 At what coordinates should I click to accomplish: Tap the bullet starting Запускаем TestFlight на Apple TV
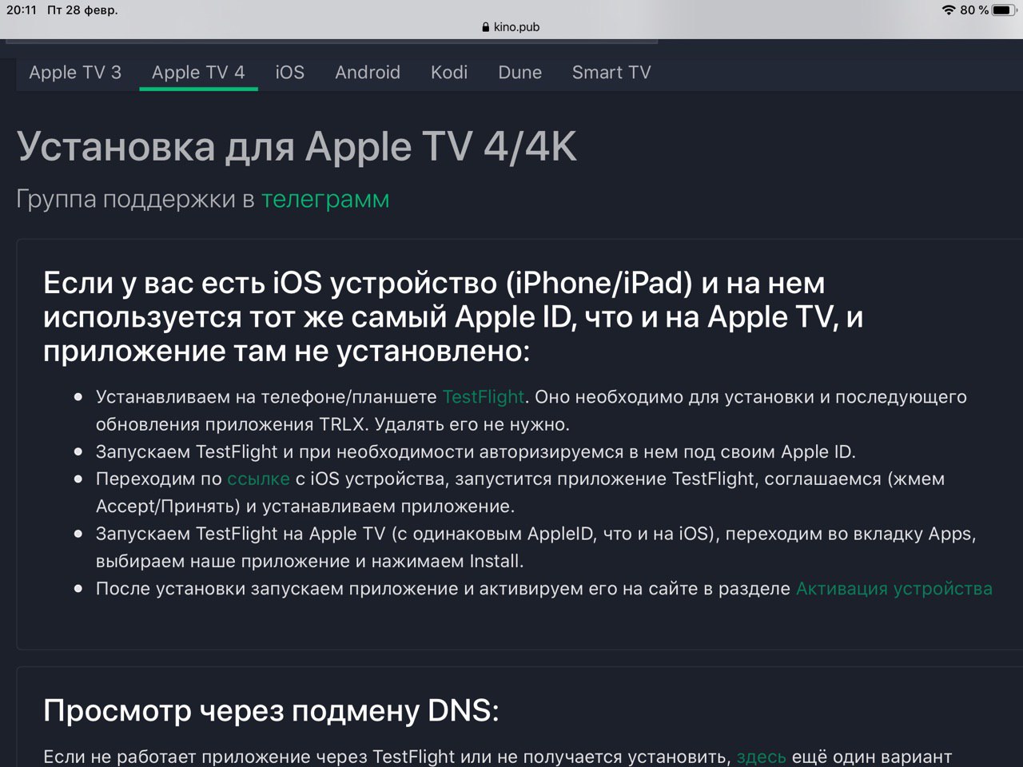[535, 547]
